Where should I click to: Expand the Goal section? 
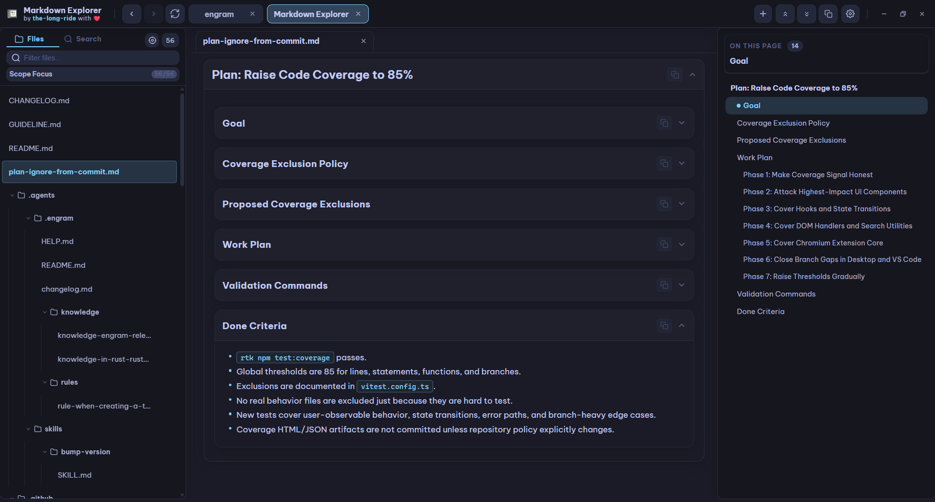pos(682,123)
